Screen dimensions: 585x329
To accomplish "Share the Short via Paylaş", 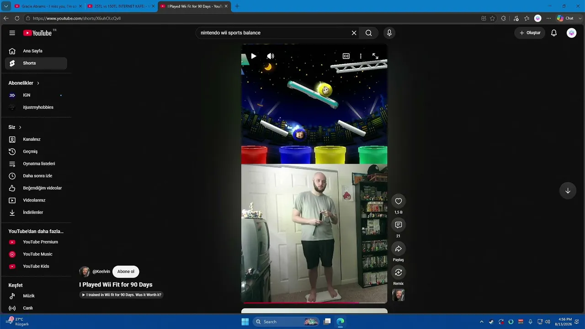I will tap(399, 249).
